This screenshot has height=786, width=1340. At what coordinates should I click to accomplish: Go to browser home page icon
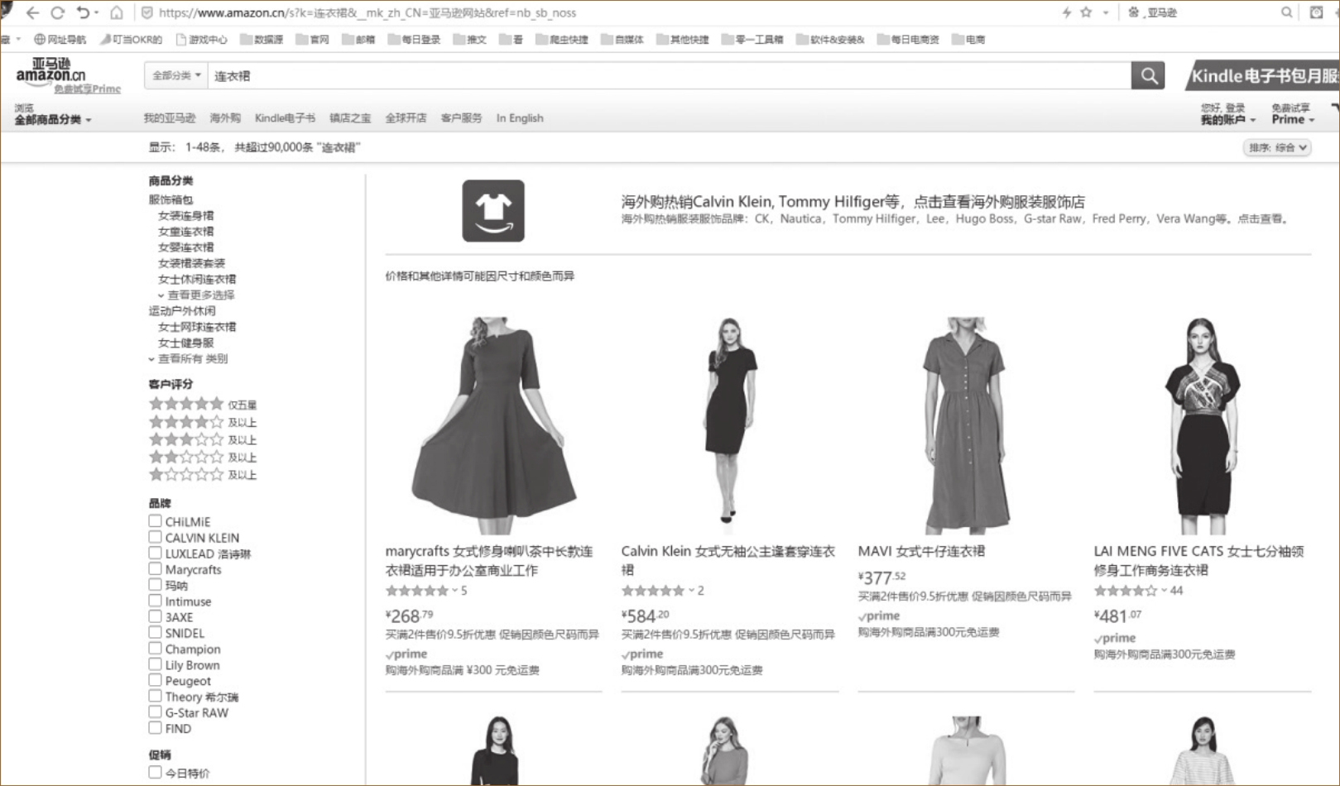pyautogui.click(x=117, y=12)
